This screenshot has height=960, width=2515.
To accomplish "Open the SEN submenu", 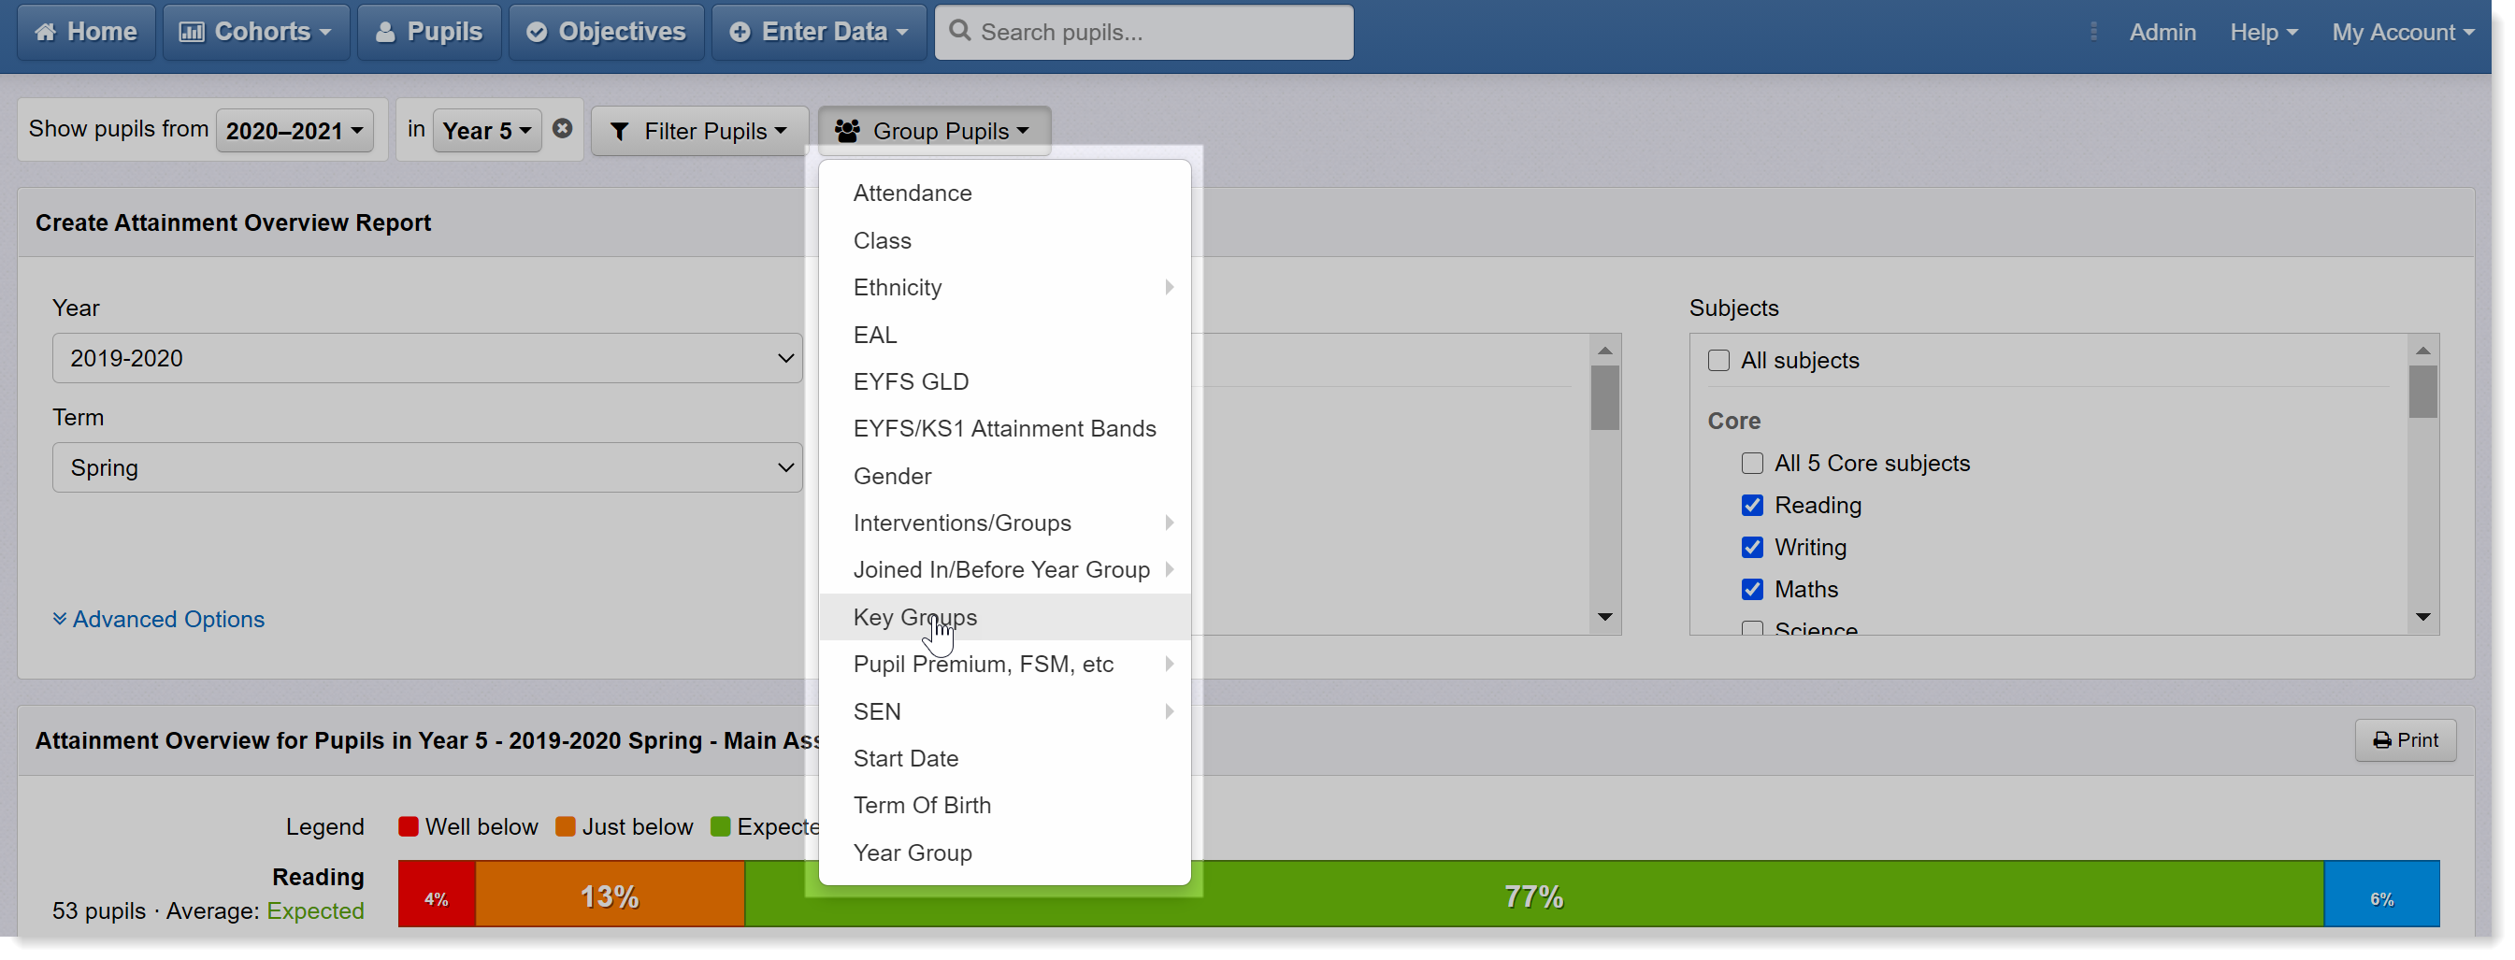I will coord(1005,712).
